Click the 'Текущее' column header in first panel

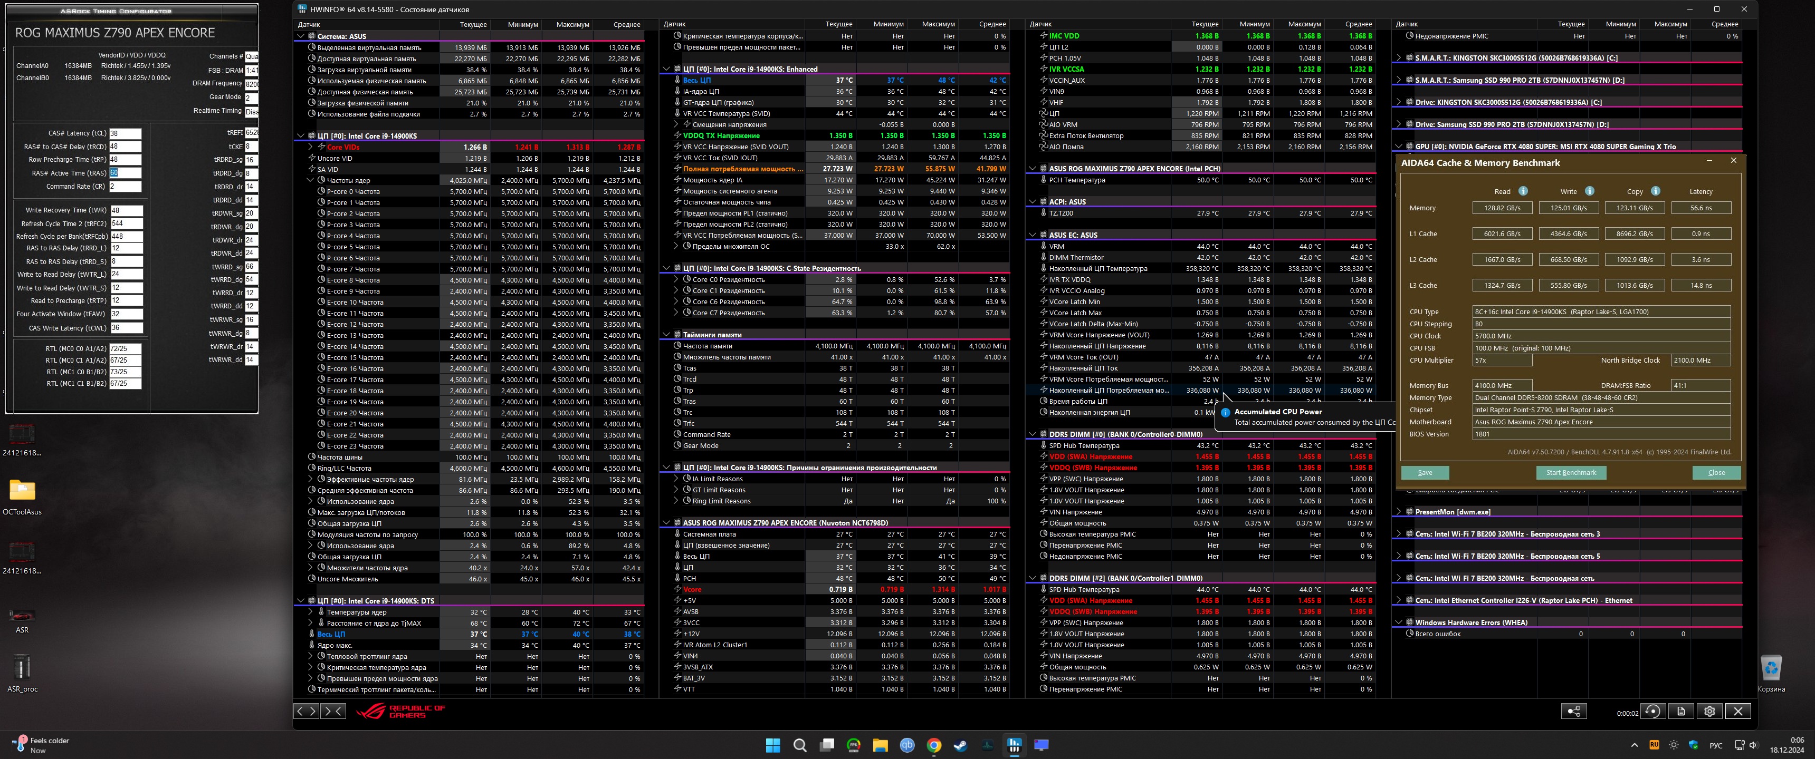[473, 25]
